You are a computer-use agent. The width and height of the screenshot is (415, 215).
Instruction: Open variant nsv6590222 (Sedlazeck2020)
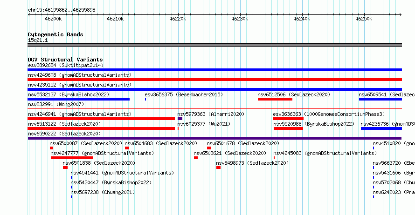point(64,134)
